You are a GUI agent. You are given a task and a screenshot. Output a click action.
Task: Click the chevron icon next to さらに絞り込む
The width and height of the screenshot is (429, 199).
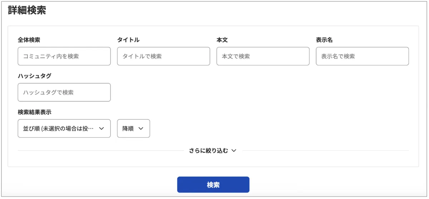click(x=234, y=151)
